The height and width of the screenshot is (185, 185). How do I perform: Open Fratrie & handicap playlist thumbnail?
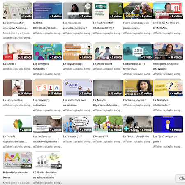pyautogui.click(x=138, y=11)
